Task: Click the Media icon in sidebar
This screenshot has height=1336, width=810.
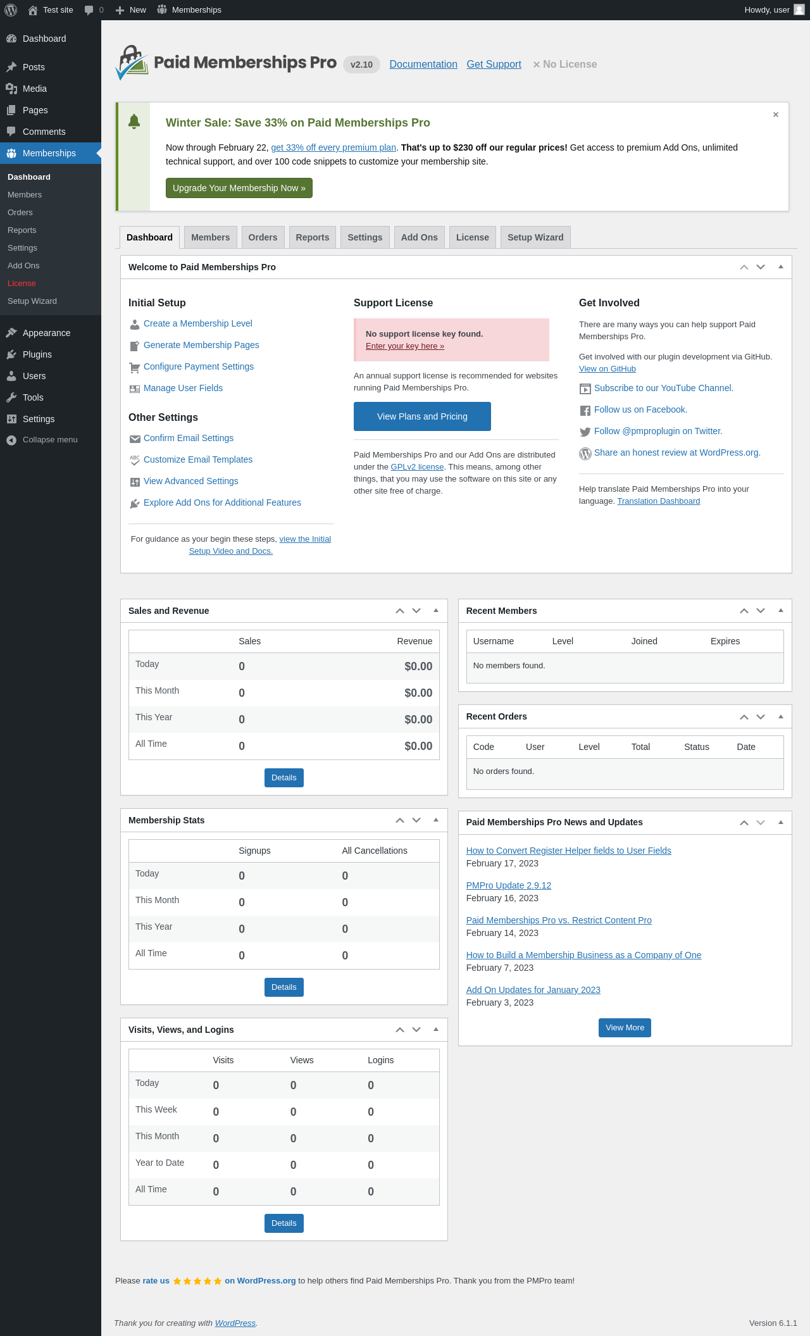Action: (x=11, y=89)
